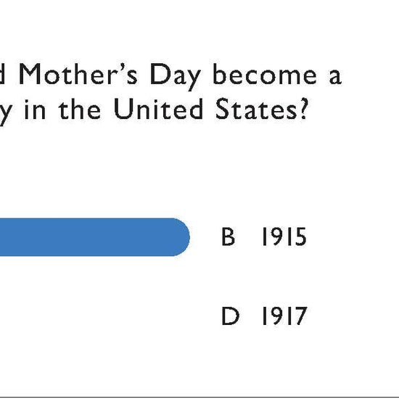Click the year 1915 text
This screenshot has height=399, width=399.
coord(284,237)
